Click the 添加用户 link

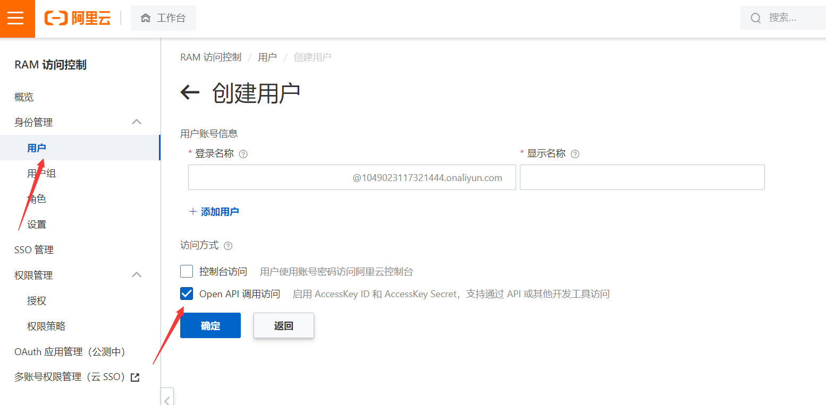220,212
